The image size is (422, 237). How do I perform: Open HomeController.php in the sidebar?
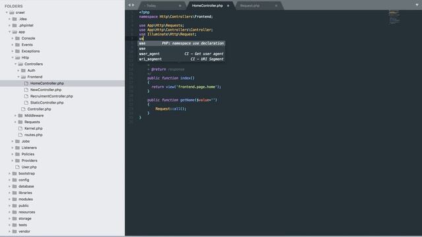click(47, 84)
